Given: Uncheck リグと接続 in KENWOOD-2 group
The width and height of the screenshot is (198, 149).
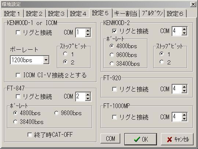Looking at the screenshot, I should pos(114,31).
